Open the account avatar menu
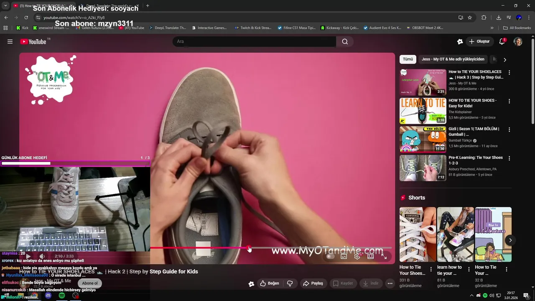This screenshot has height=301, width=535. point(518,41)
